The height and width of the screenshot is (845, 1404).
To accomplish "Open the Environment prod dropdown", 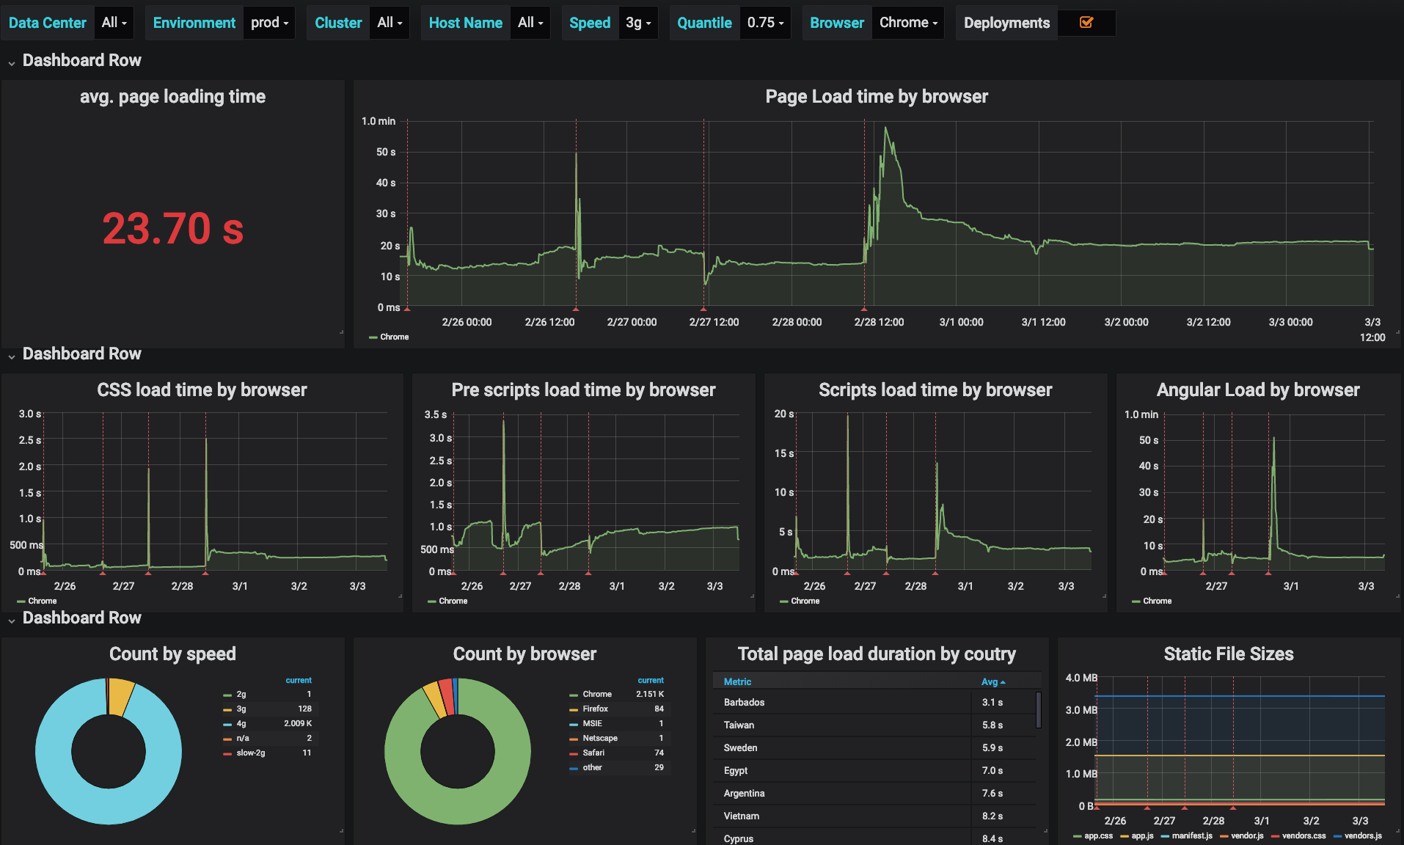I will pyautogui.click(x=269, y=23).
